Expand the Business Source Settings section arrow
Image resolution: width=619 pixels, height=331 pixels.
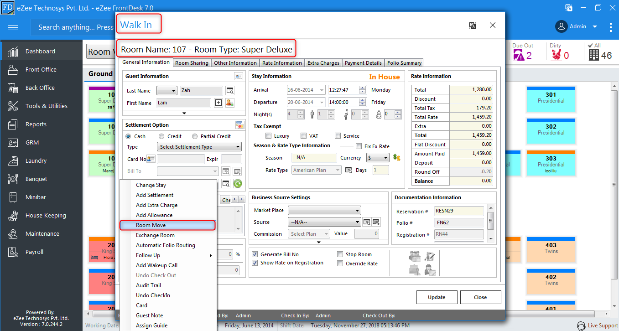point(318,242)
